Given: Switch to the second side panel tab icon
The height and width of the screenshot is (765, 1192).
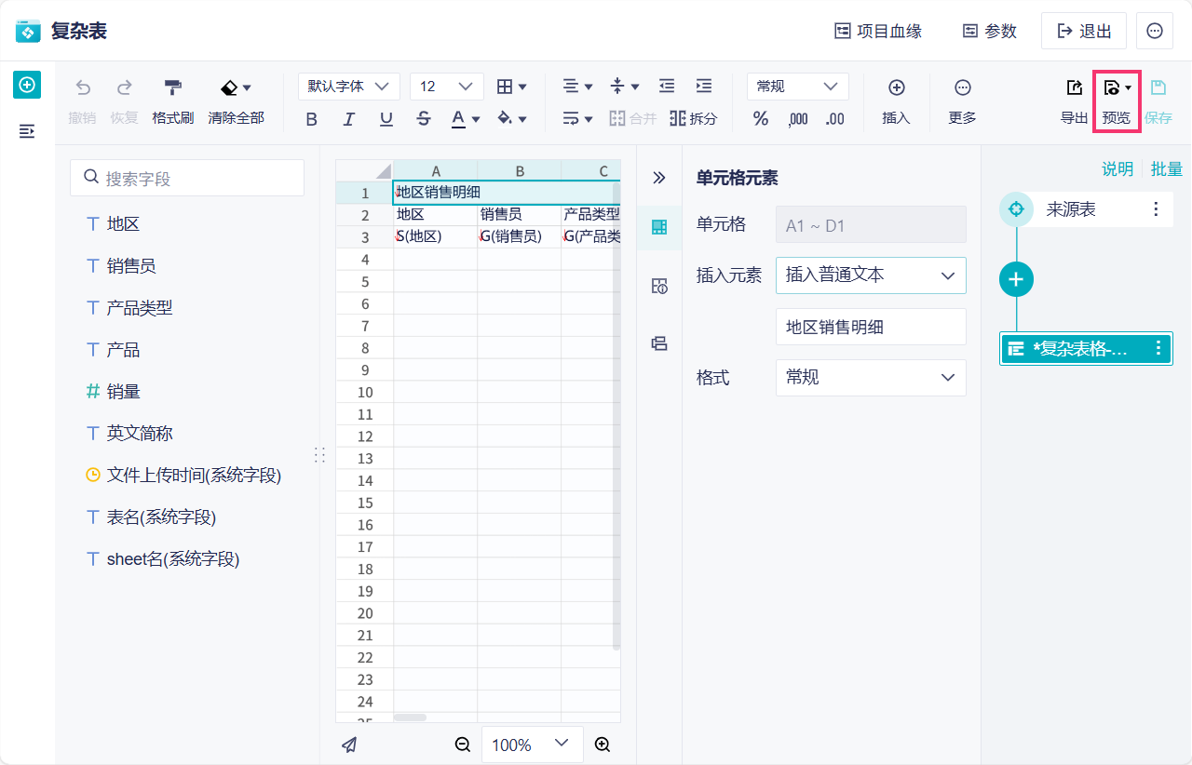Looking at the screenshot, I should click(659, 286).
